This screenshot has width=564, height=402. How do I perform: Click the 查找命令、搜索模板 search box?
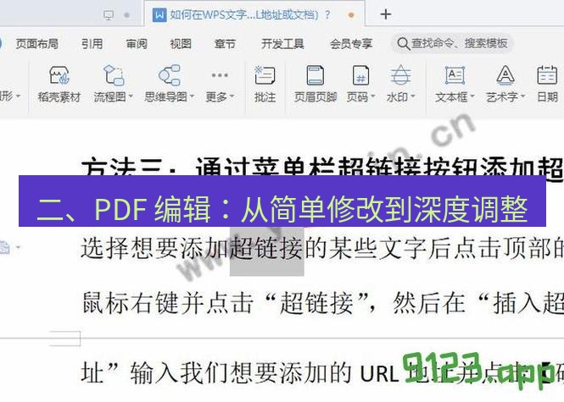[x=452, y=44]
